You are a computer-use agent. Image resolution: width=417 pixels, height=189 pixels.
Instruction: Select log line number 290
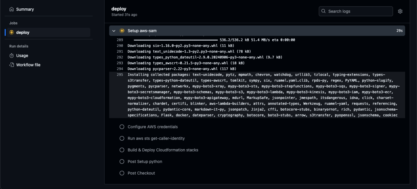point(120,46)
